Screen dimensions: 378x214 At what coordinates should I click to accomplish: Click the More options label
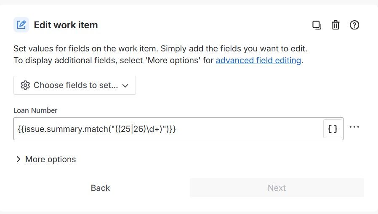[x=51, y=159]
